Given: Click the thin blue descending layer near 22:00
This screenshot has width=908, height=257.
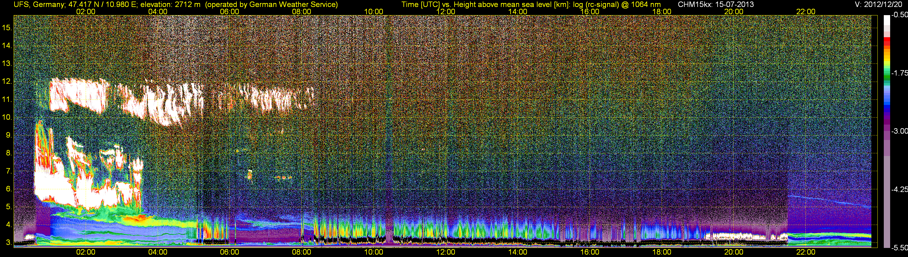Looking at the screenshot, I should pos(828,201).
